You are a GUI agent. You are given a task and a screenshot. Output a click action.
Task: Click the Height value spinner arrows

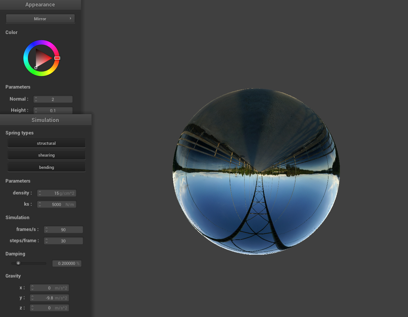point(36,110)
